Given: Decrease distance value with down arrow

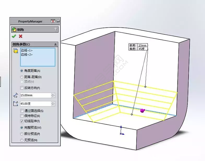Looking at the screenshot, I should coord(53,97).
